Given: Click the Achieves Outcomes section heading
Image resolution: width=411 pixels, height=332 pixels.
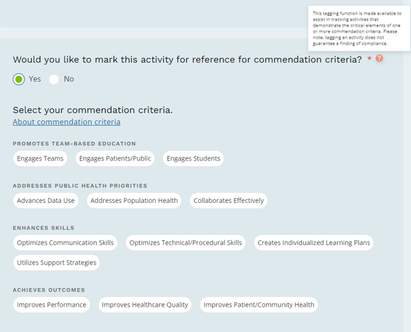Looking at the screenshot, I should tap(49, 290).
